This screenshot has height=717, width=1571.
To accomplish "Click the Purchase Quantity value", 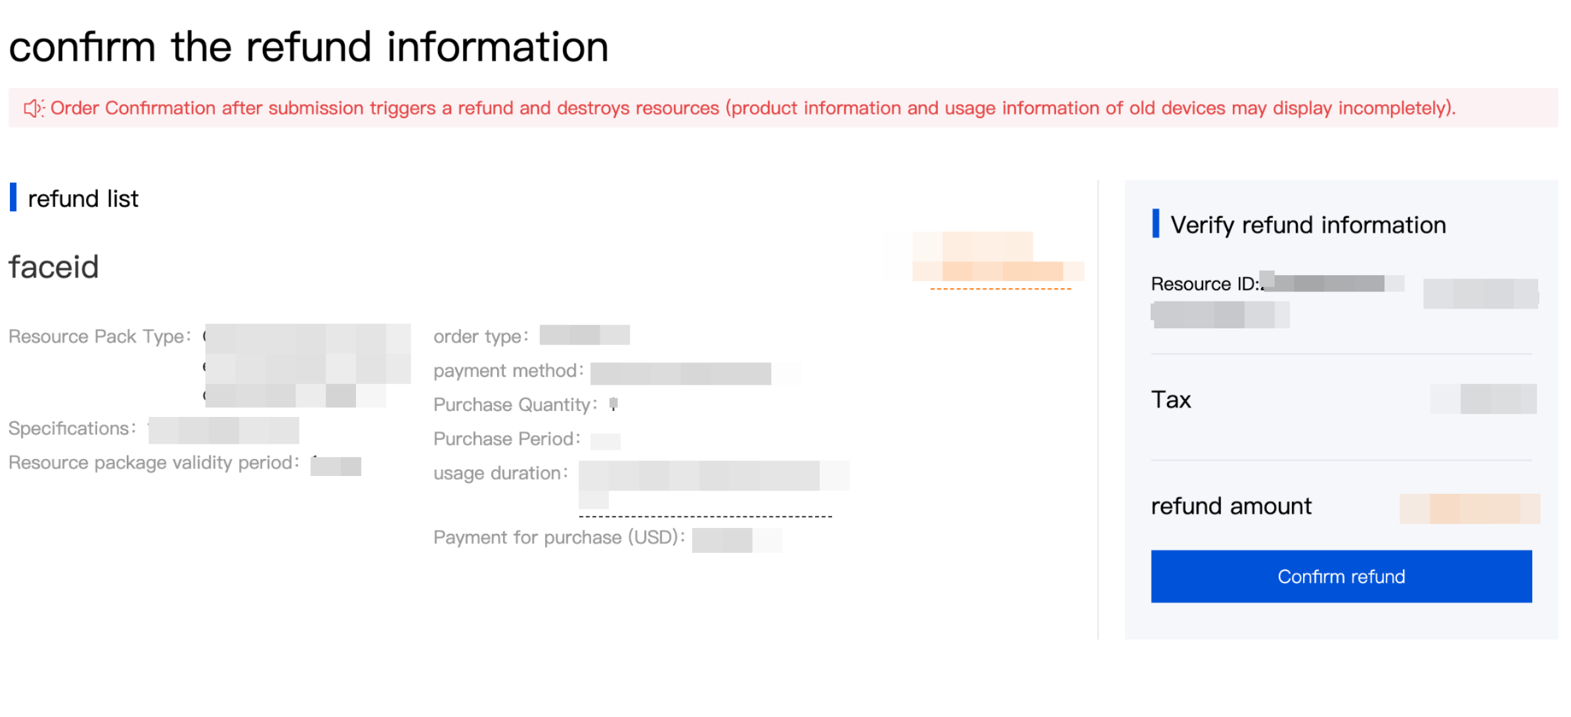I will pos(613,404).
